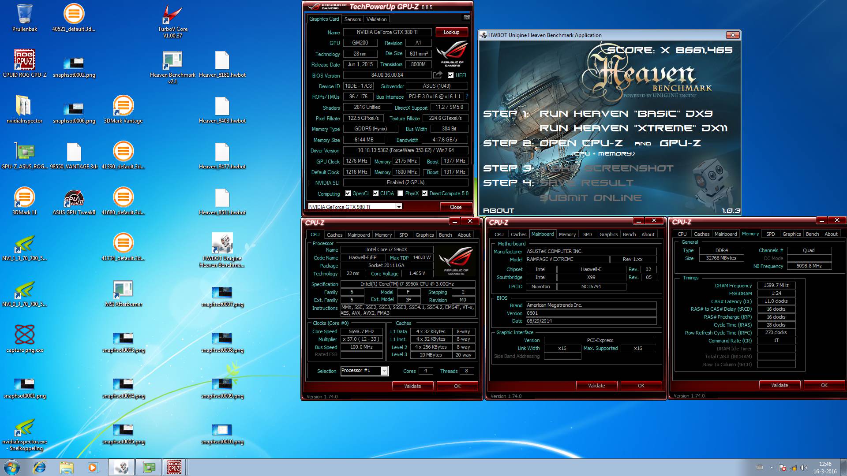847x476 pixels.
Task: Click OK in Mainboard CPU-Z window
Action: (x=641, y=386)
